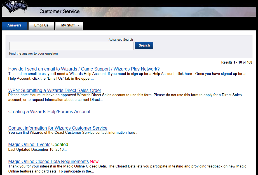This screenshot has height=175, width=258.
Task: Click the blue Search button
Action: click(x=144, y=45)
